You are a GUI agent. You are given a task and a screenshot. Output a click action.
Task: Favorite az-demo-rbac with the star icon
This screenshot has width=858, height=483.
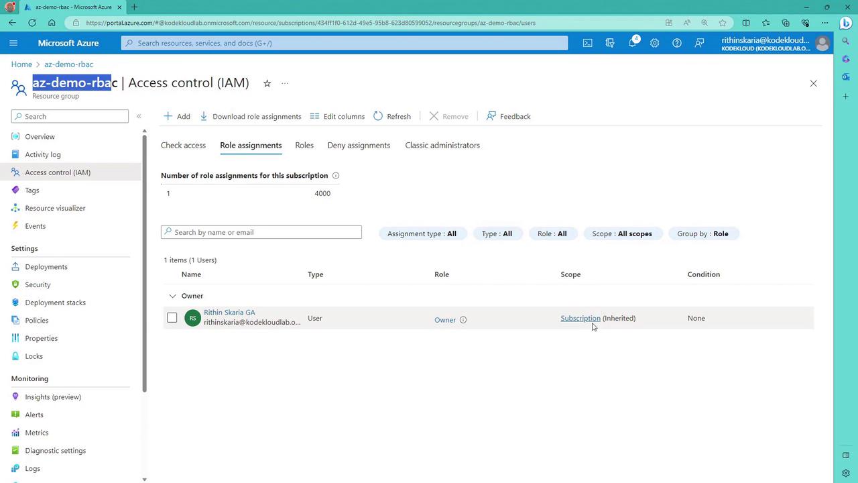pyautogui.click(x=267, y=83)
